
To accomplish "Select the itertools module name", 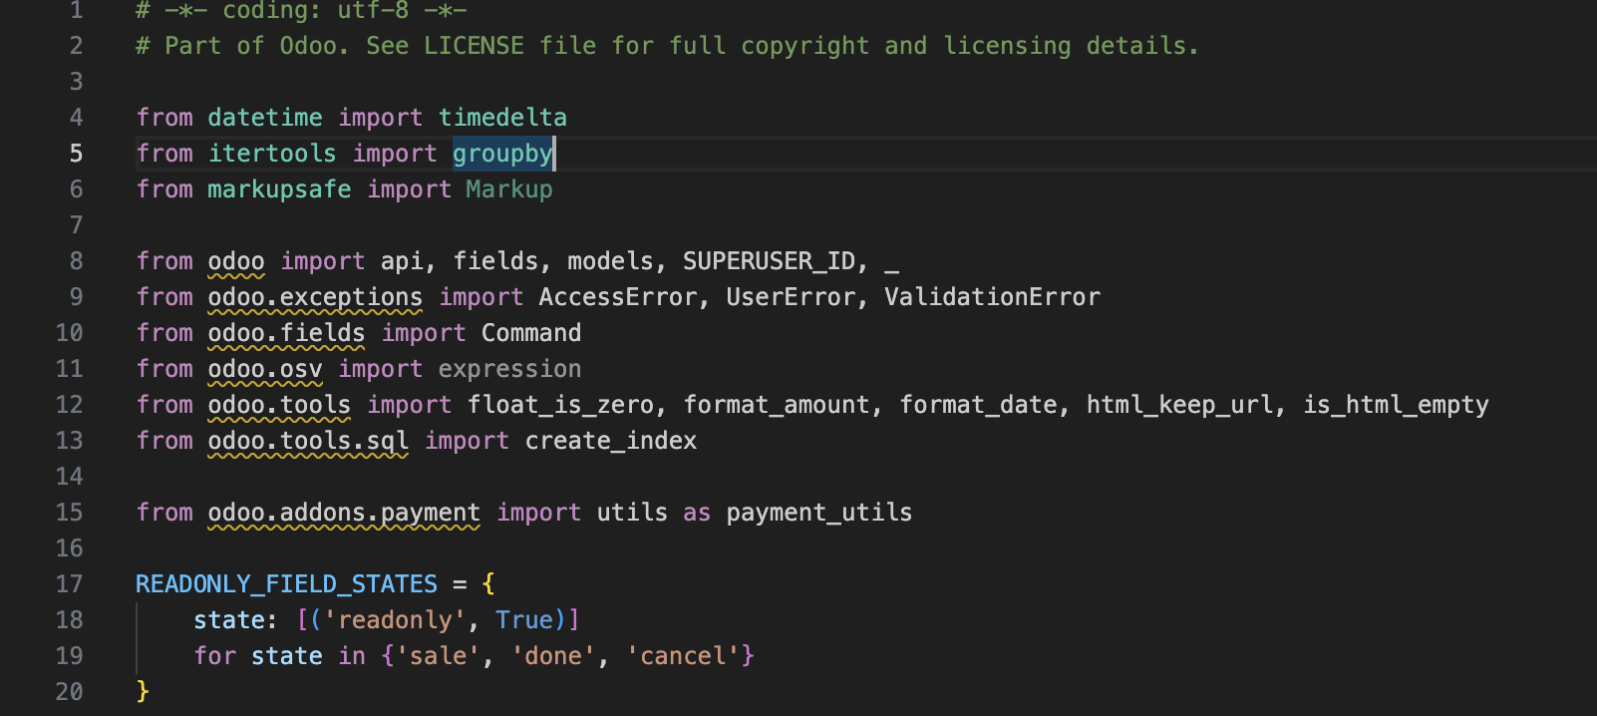I will [272, 154].
